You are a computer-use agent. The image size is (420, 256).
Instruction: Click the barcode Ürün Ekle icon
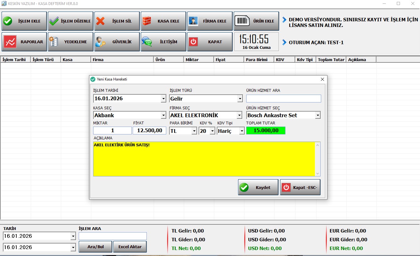(x=242, y=21)
